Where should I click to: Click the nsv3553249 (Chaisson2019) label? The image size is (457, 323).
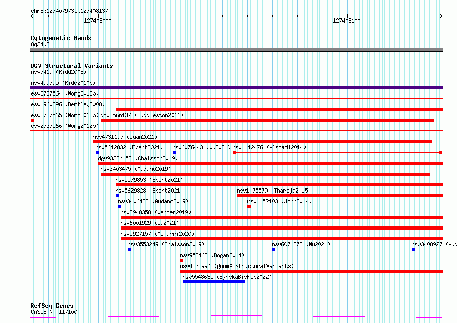[x=166, y=244]
